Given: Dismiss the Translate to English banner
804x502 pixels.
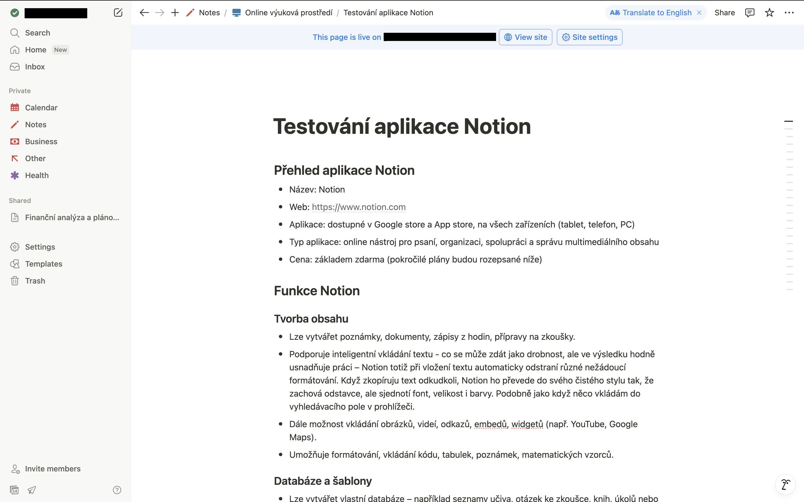Looking at the screenshot, I should [699, 12].
